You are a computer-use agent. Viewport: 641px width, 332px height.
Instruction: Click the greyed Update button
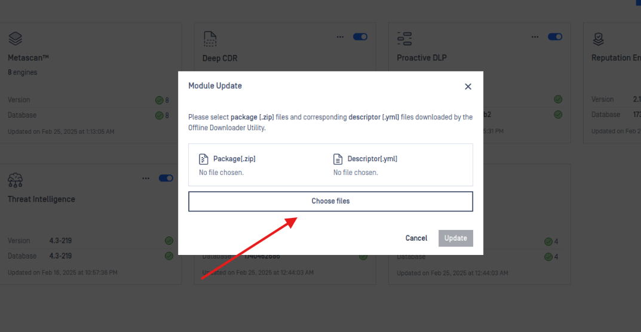[x=456, y=238]
